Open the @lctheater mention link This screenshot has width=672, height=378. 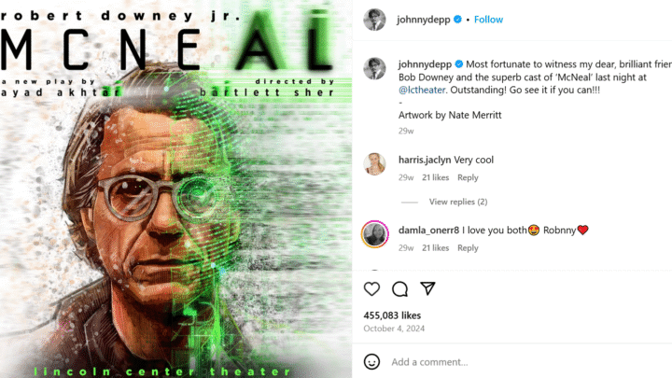point(422,90)
